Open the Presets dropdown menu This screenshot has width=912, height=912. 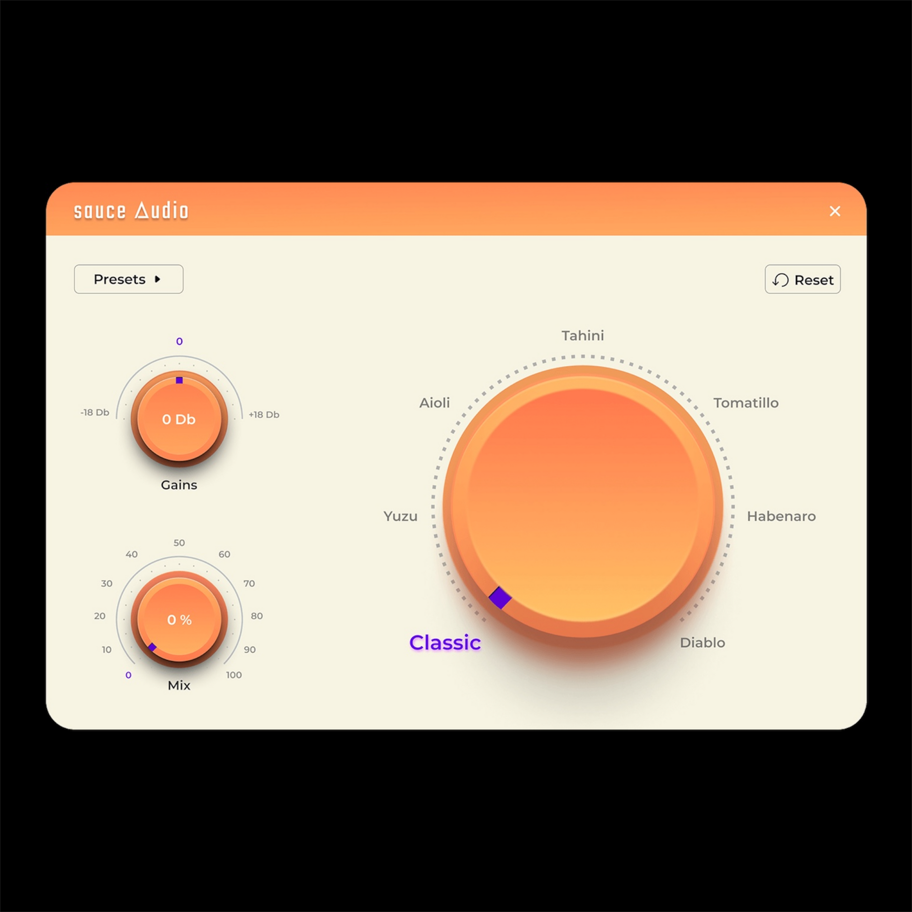coord(128,279)
